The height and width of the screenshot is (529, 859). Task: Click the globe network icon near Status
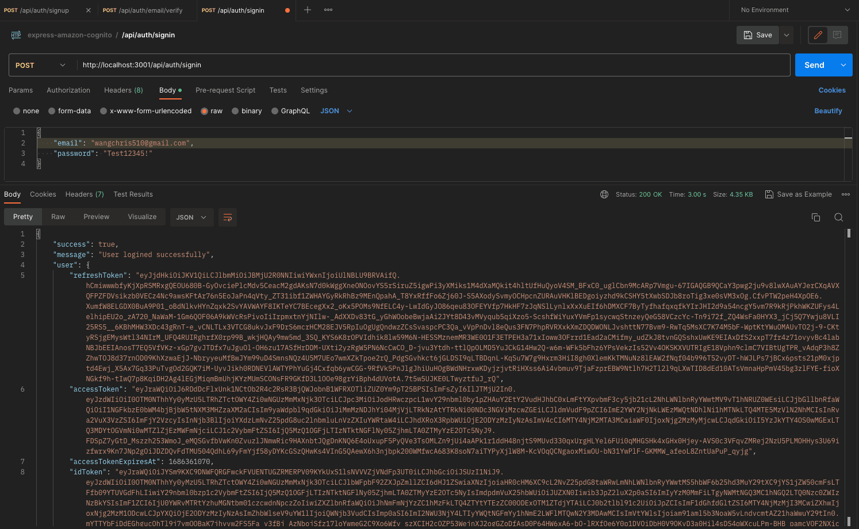tap(604, 194)
